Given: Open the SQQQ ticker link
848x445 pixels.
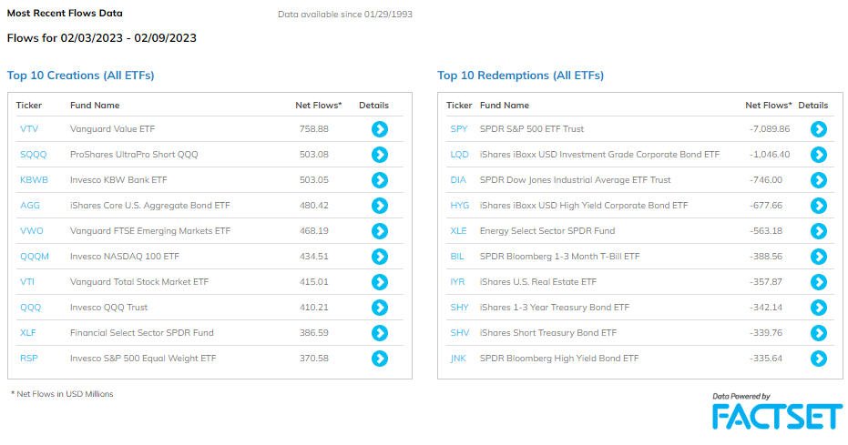Looking at the screenshot, I should click(x=34, y=155).
